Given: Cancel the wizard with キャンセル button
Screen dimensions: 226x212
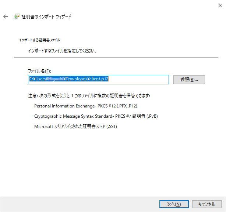Looking at the screenshot, I should [207, 204].
